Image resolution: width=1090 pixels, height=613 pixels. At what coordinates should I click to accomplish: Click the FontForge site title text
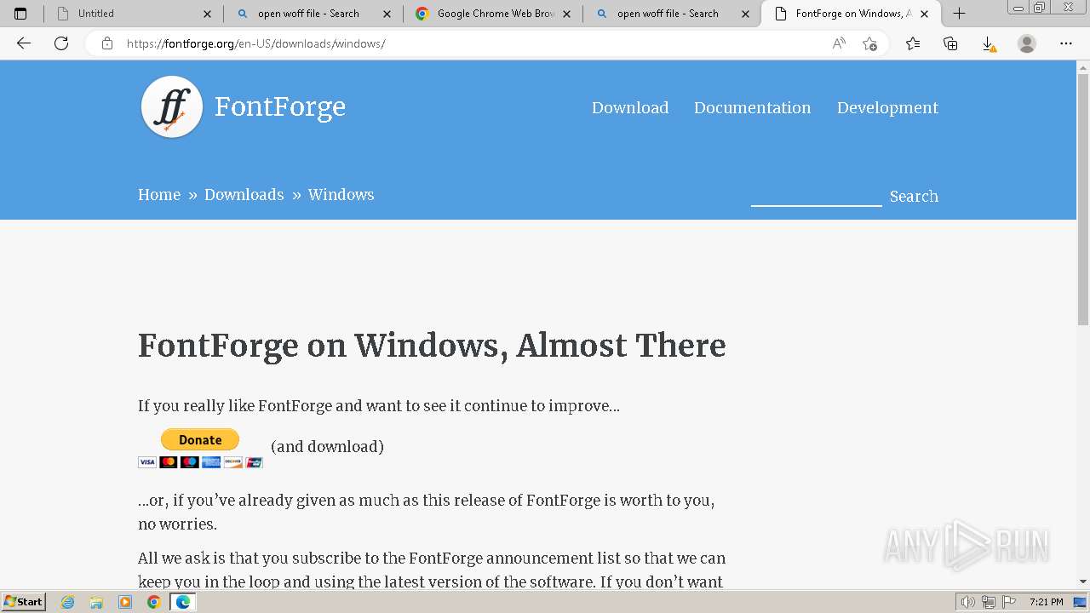280,106
